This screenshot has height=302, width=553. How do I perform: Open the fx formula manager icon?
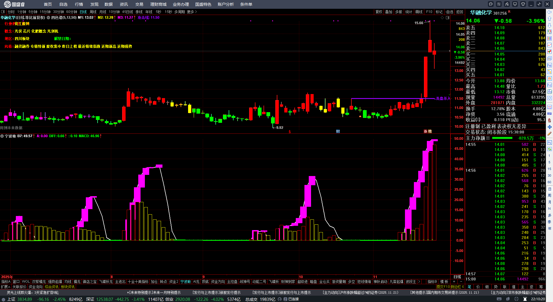[x=507, y=4]
